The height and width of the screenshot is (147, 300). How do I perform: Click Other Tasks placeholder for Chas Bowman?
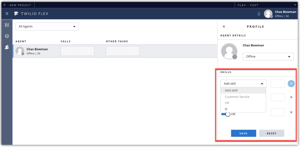point(123,51)
